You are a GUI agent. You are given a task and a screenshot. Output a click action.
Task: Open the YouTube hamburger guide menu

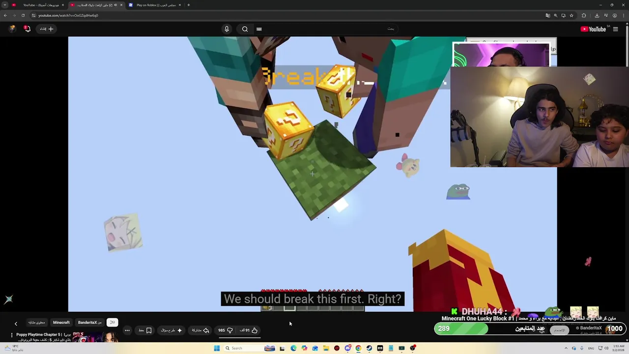pyautogui.click(x=615, y=29)
